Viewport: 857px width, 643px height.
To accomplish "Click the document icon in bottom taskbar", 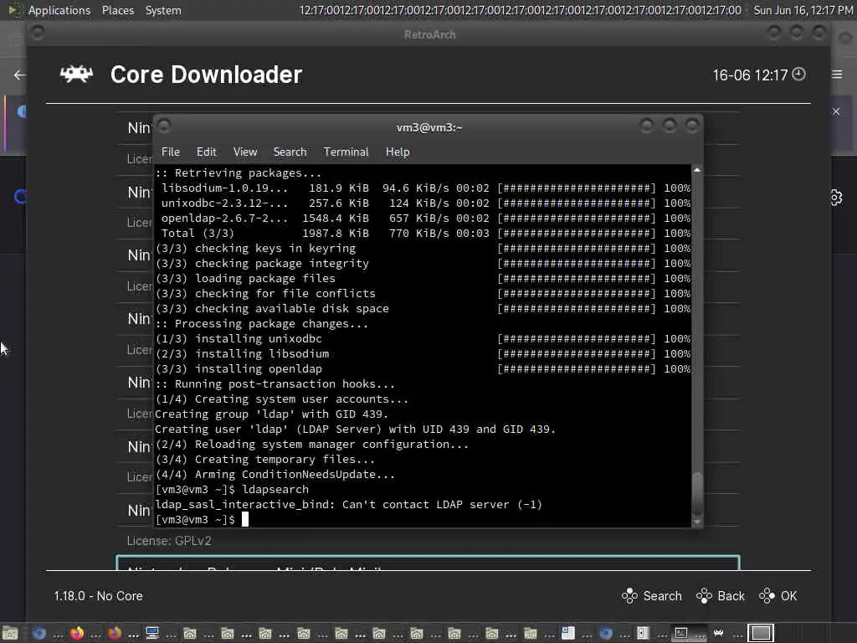I will [568, 633].
